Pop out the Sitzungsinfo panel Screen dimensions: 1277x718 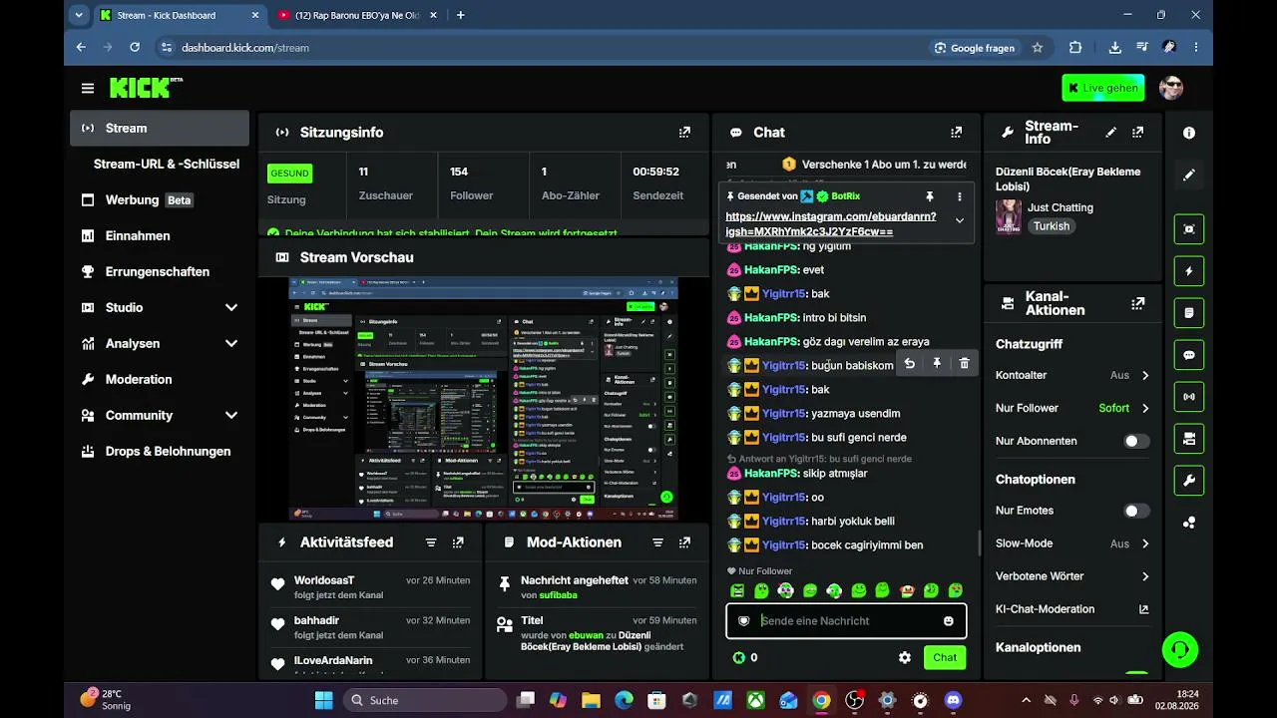pos(684,132)
